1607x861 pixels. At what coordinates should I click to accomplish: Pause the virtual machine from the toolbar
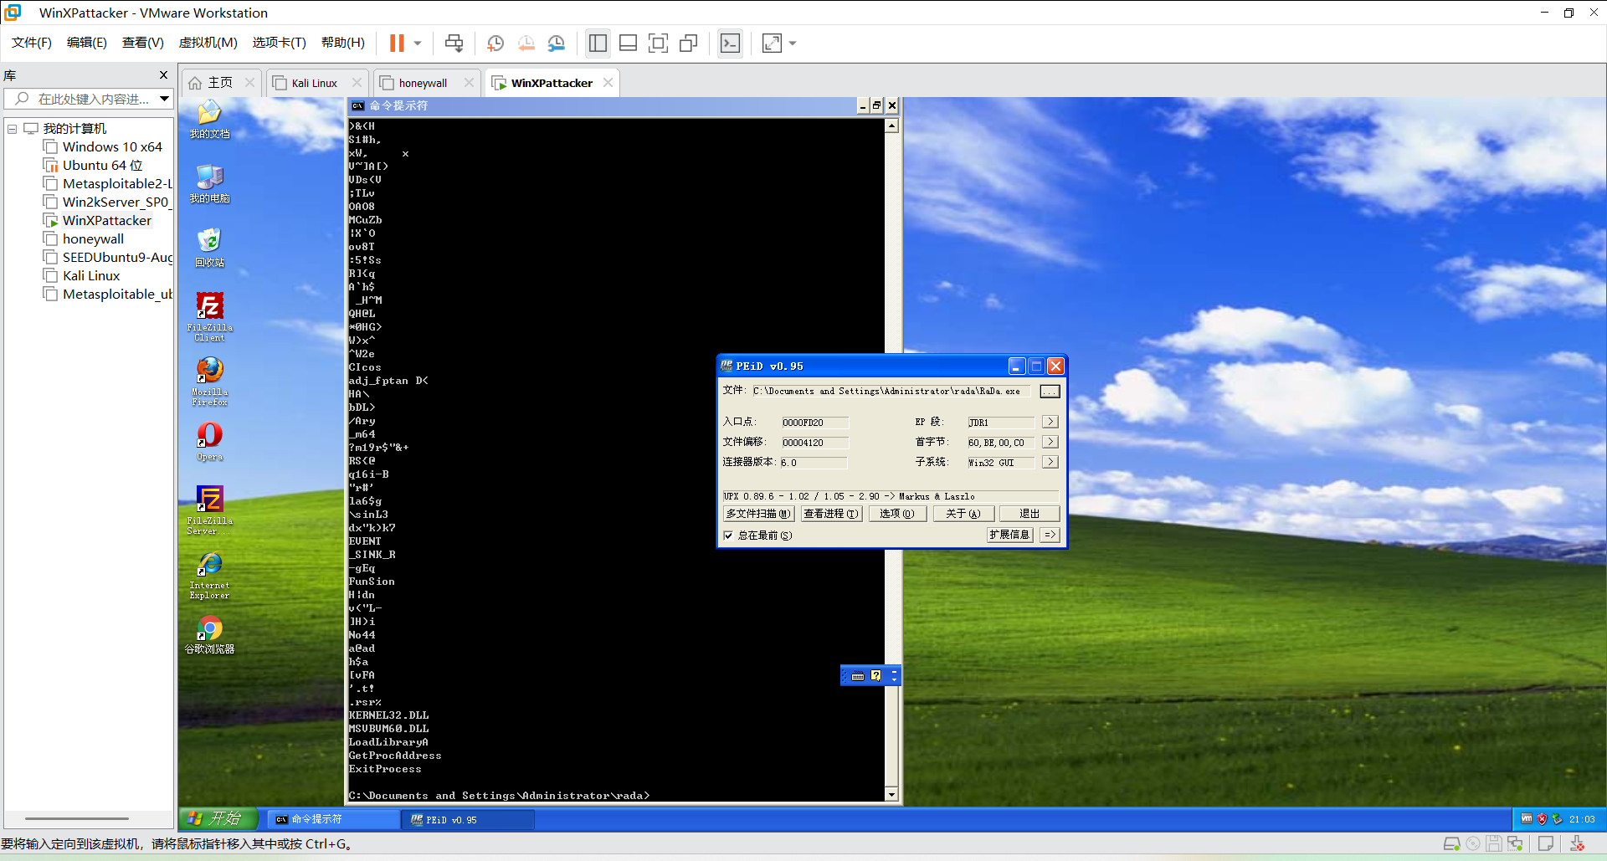pos(397,43)
